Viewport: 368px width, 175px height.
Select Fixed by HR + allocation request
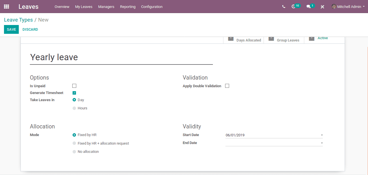click(74, 143)
